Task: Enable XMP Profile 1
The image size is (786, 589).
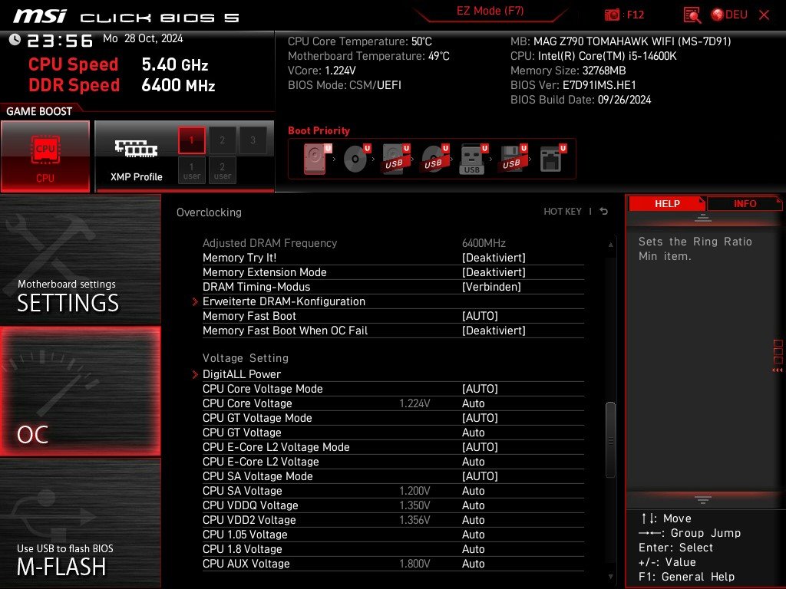Action: (191, 140)
